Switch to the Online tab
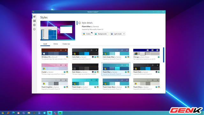Image resolution: width=204 pixels, height=115 pixels. [55, 44]
